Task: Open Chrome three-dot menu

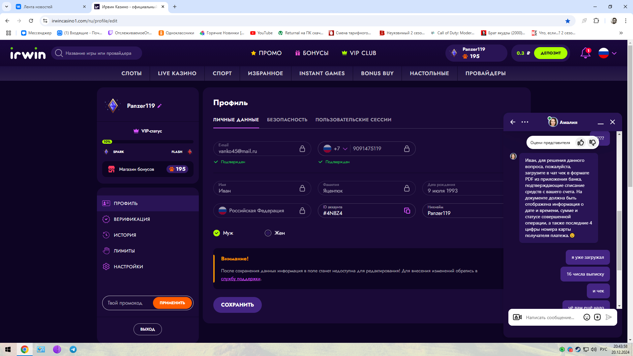Action: [x=625, y=21]
